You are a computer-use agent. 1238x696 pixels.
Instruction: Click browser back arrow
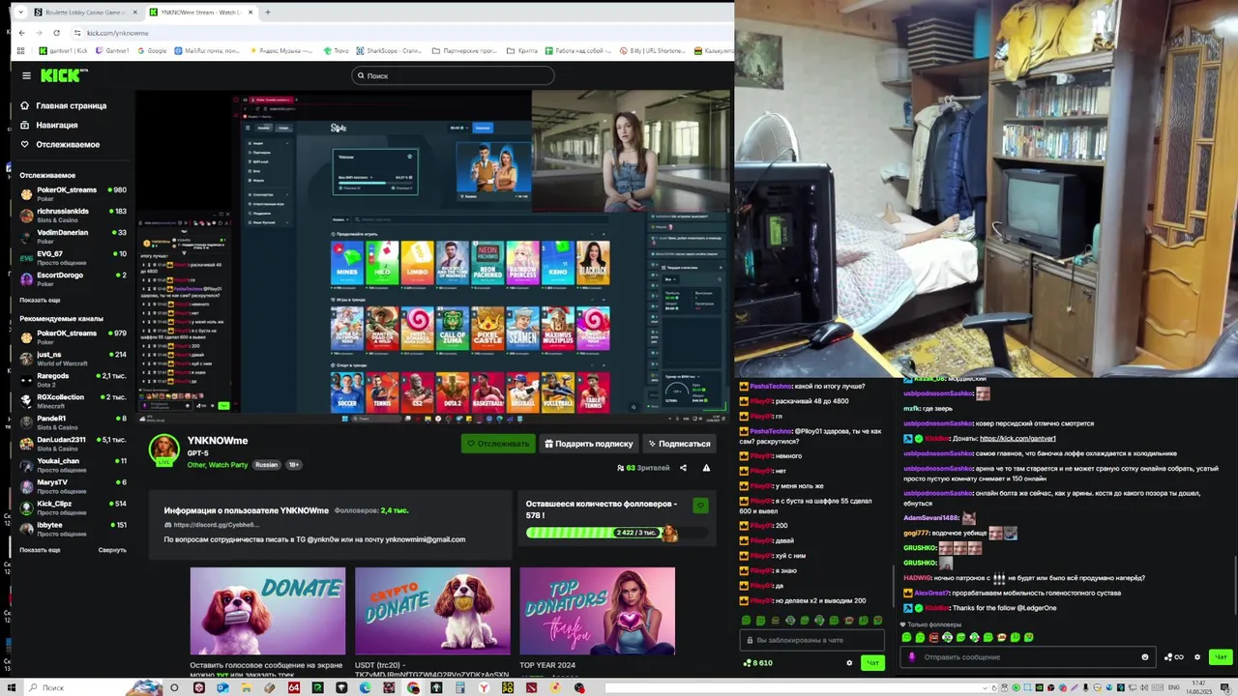tap(21, 33)
